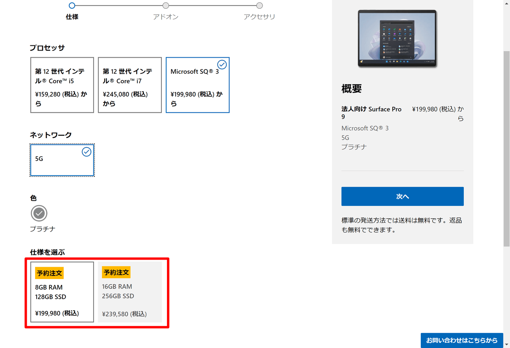This screenshot has height=348, width=510.
Task: Click the checkmark icon on Microsoft SQ 3 tile
Action: point(222,65)
